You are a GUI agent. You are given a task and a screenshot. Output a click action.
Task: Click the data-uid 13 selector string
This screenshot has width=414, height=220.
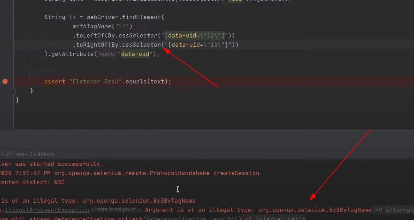pyautogui.click(x=200, y=45)
